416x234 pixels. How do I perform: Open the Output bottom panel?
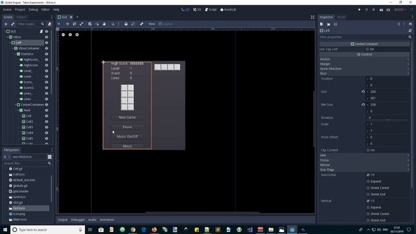pyautogui.click(x=62, y=220)
